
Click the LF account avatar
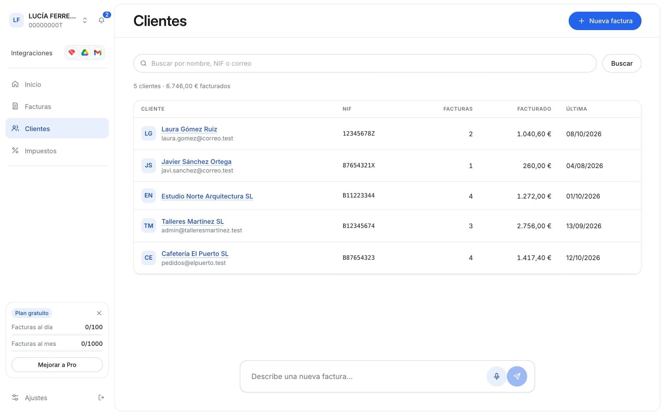pyautogui.click(x=16, y=20)
